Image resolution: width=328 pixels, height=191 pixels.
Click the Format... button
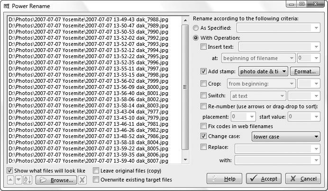305,71
